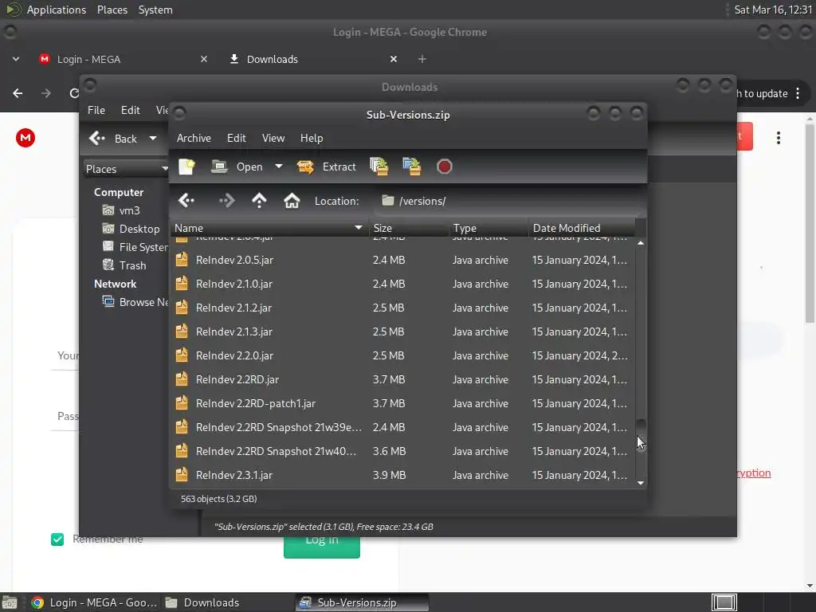
Task: Open Edit menu in Downloads window
Action: coord(130,110)
